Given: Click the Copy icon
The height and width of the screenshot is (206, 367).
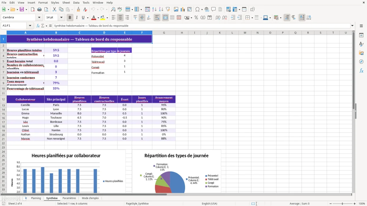Looking at the screenshot, I should pyautogui.click(x=61, y=9).
